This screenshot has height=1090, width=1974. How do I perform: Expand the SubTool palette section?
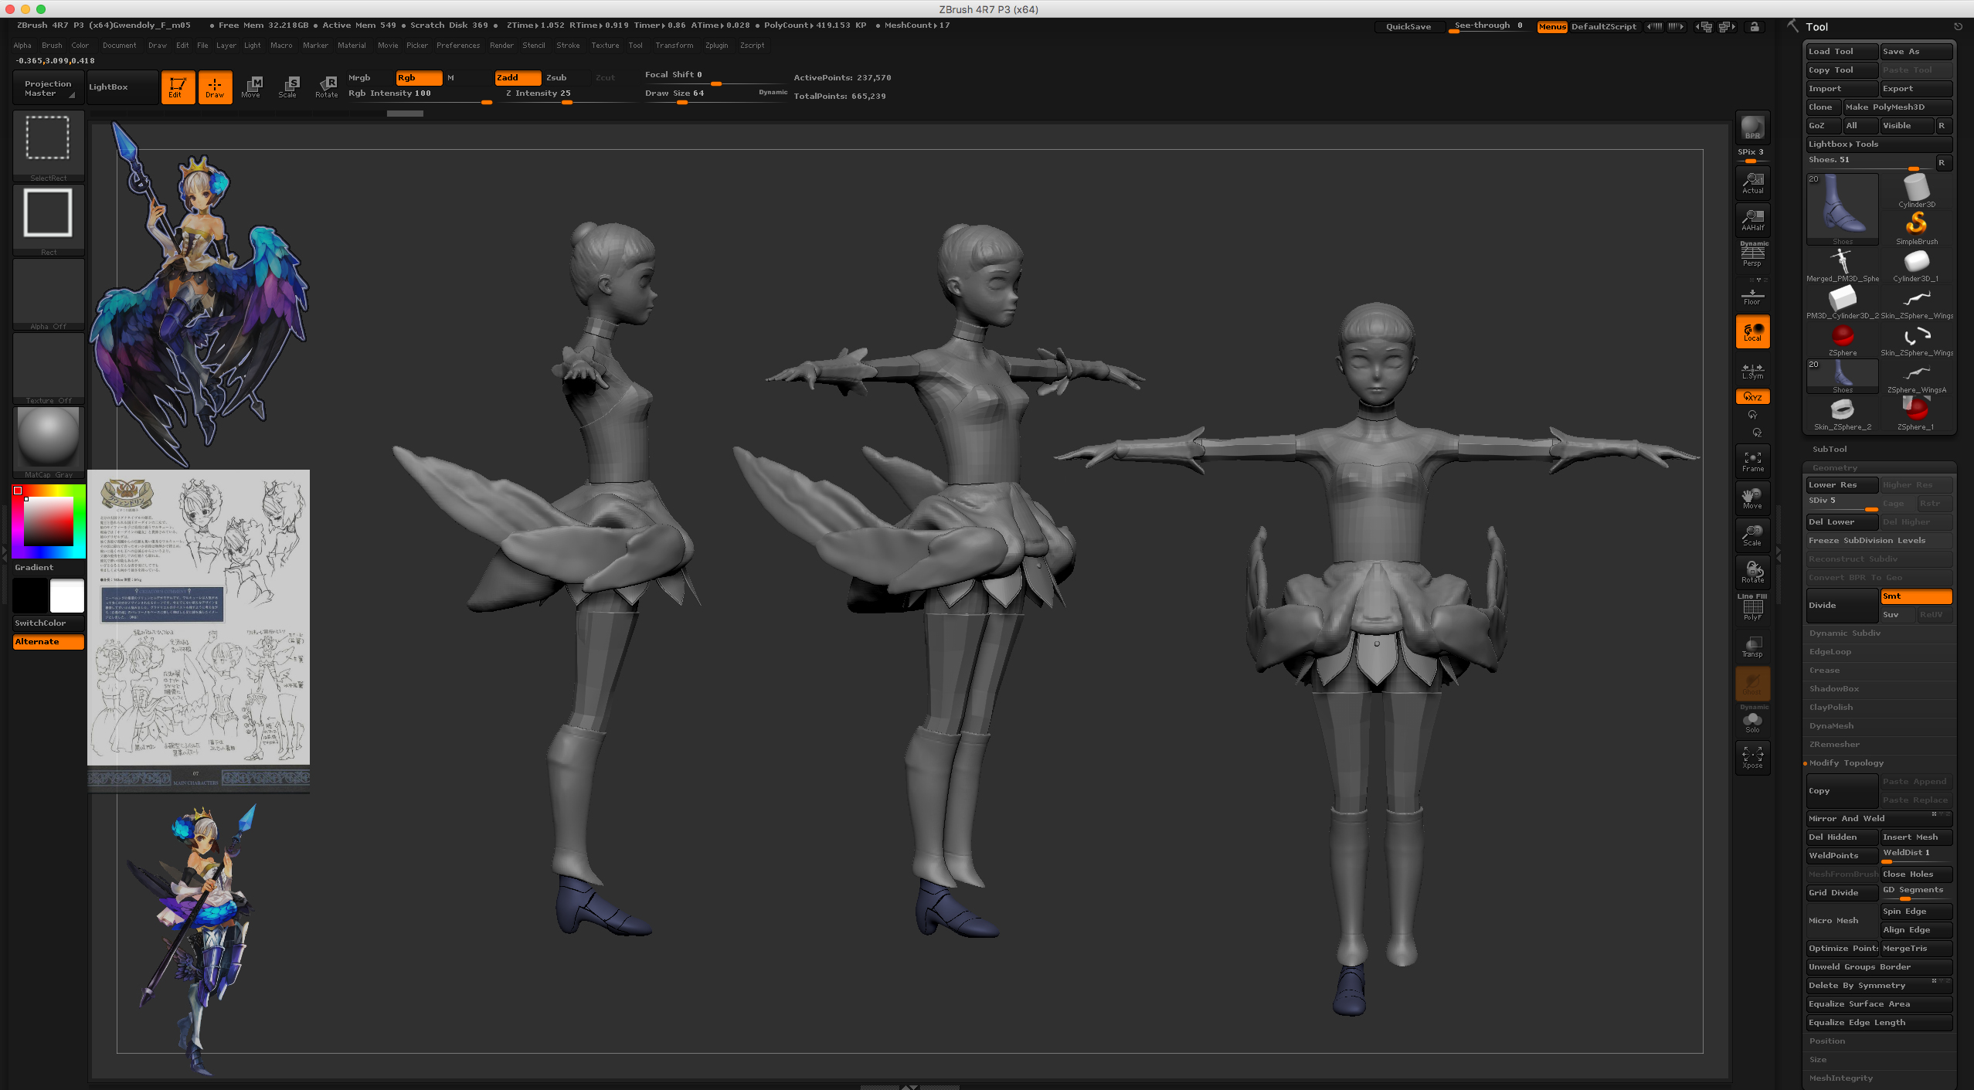pos(1830,450)
